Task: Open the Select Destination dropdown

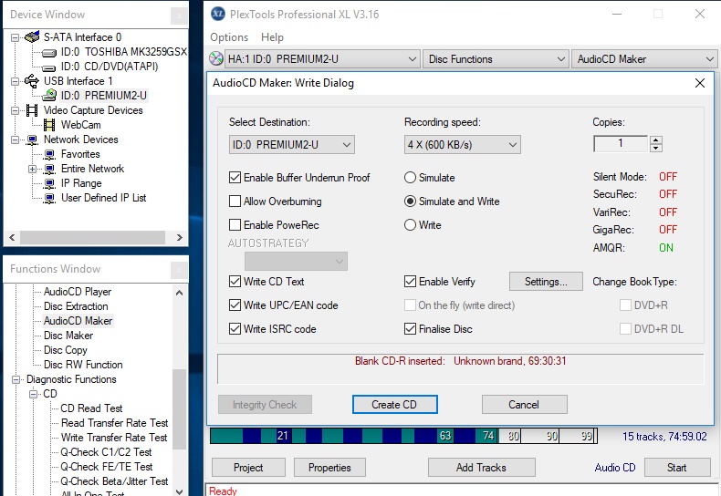Action: [291, 145]
